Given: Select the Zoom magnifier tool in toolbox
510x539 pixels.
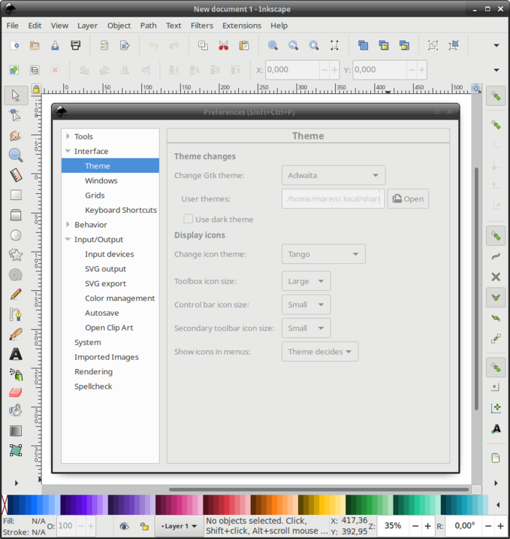Looking at the screenshot, I should (15, 155).
